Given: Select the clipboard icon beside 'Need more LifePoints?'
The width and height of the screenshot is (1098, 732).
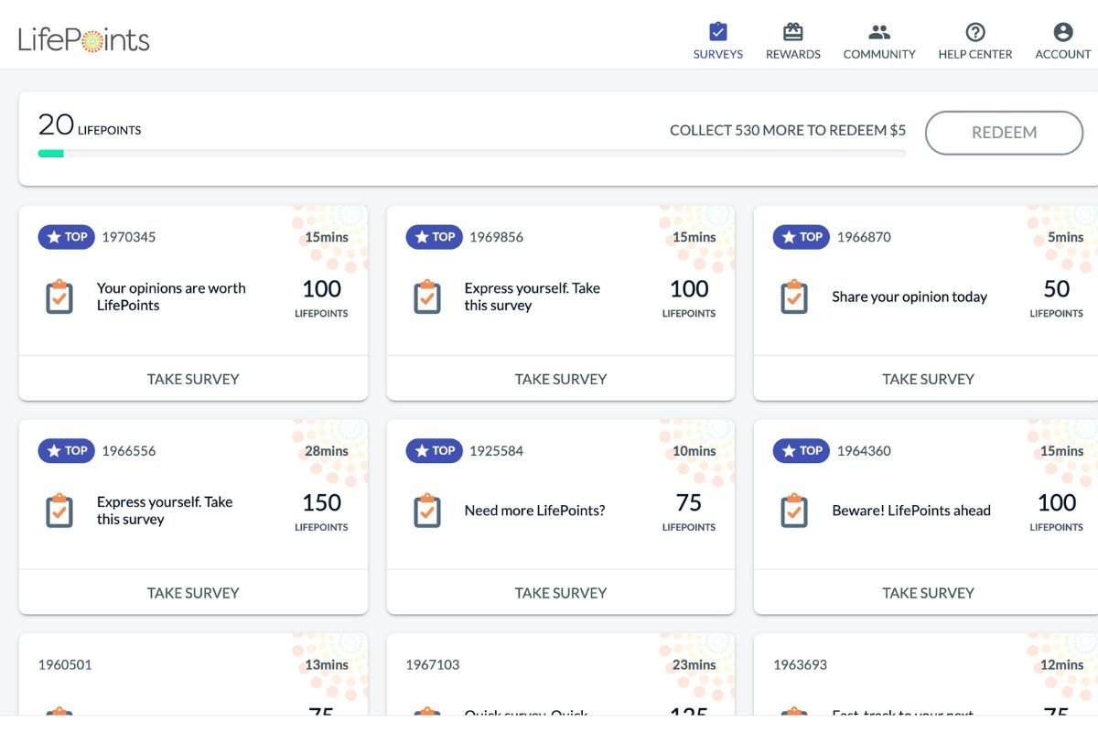Looking at the screenshot, I should point(426,510).
